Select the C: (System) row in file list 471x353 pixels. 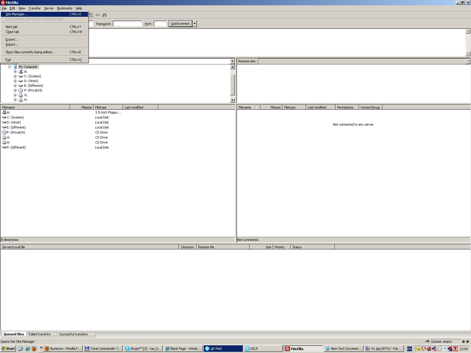coord(118,117)
